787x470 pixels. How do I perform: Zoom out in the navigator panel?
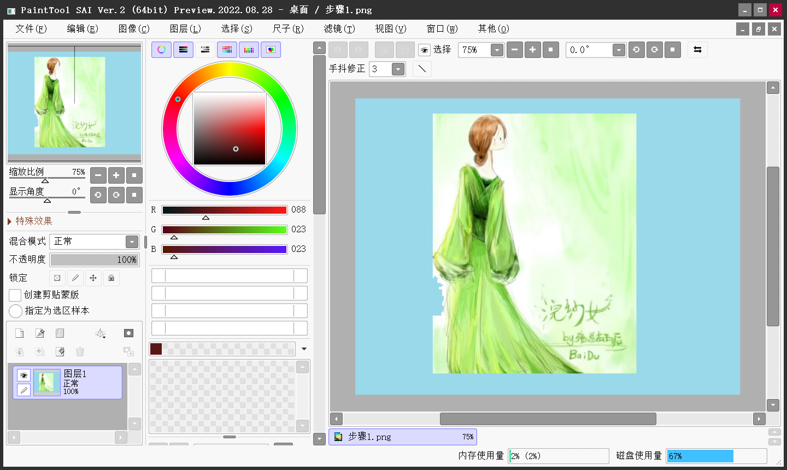tap(98, 175)
